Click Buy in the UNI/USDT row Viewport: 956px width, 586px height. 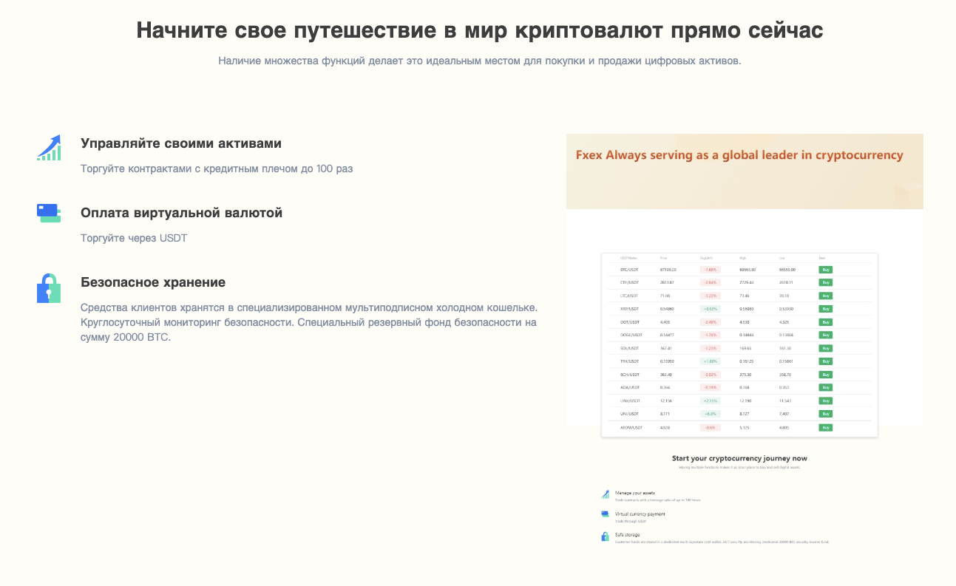(x=826, y=414)
